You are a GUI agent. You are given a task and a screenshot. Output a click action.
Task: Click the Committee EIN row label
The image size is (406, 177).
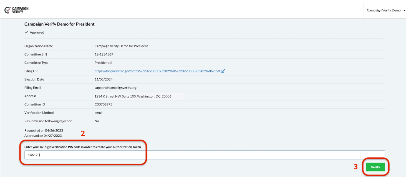[x=36, y=54]
